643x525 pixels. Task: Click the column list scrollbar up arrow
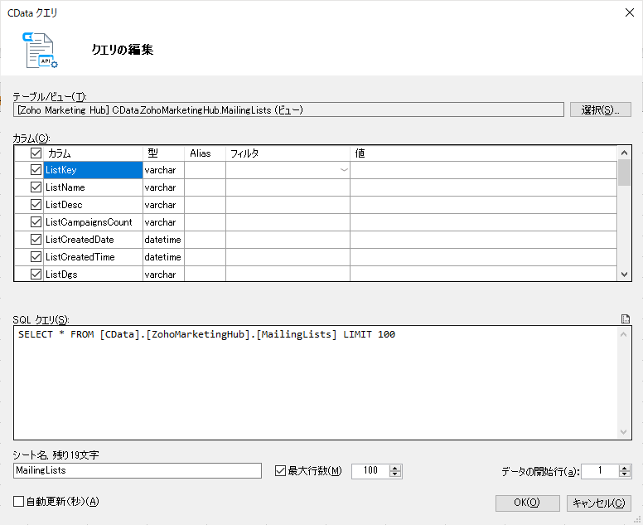pos(624,153)
